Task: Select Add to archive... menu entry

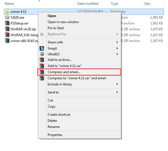Action: [79, 60]
